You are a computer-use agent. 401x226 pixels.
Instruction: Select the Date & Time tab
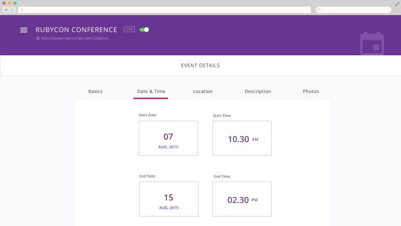click(151, 91)
